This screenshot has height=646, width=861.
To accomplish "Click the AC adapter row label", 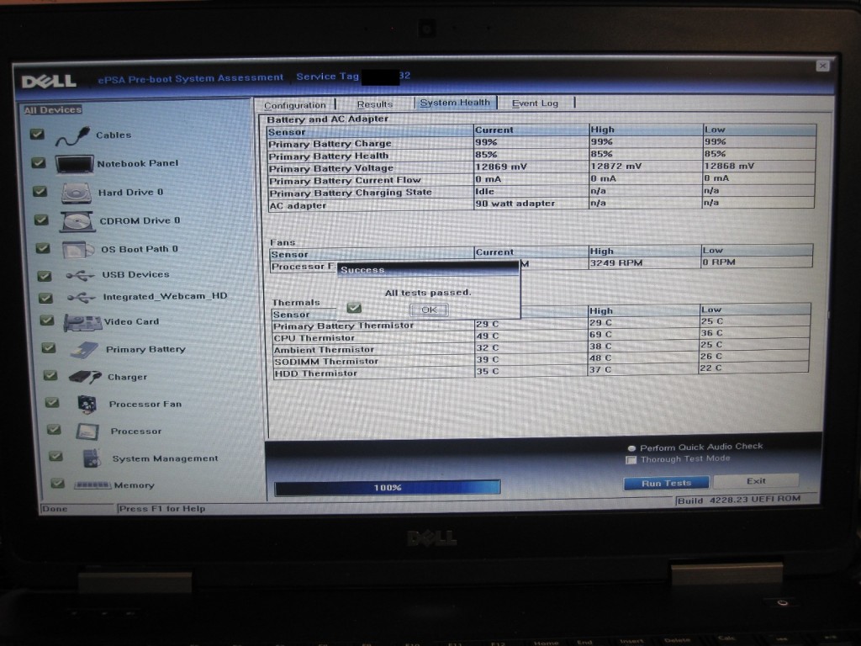I will [x=298, y=206].
